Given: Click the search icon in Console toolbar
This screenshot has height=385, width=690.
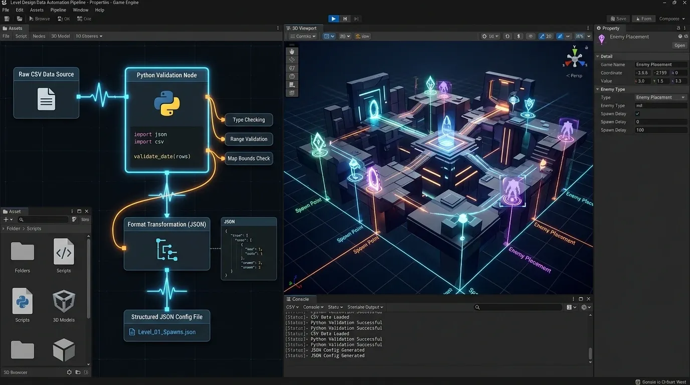Looking at the screenshot, I should (477, 307).
